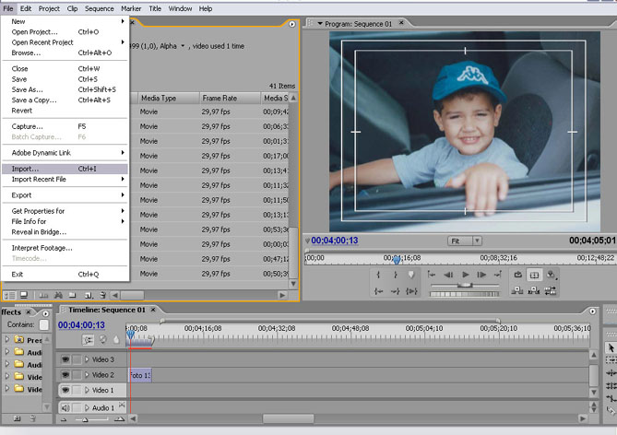The image size is (617, 435).
Task: Select the Selection arrow tool
Action: pos(611,347)
